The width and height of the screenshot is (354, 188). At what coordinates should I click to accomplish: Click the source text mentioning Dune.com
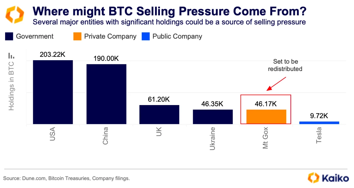coord(66,179)
